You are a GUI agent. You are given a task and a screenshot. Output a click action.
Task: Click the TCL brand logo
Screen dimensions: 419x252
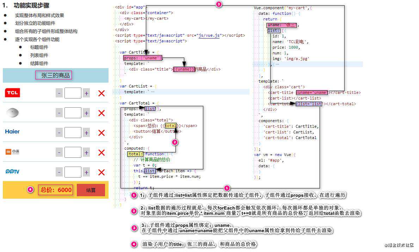click(12, 93)
